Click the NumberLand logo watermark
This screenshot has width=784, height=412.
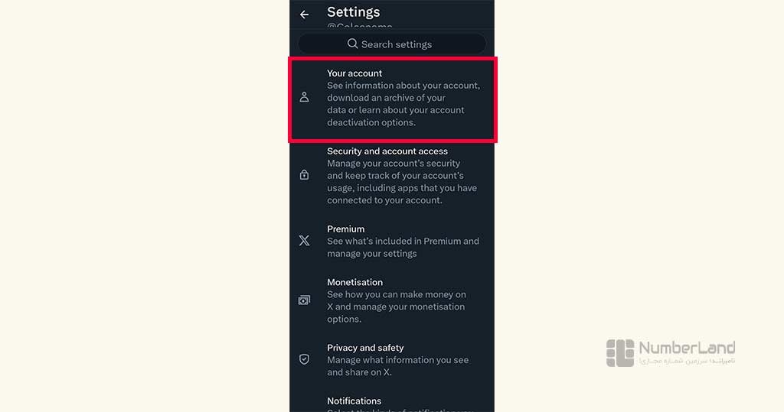[671, 352]
